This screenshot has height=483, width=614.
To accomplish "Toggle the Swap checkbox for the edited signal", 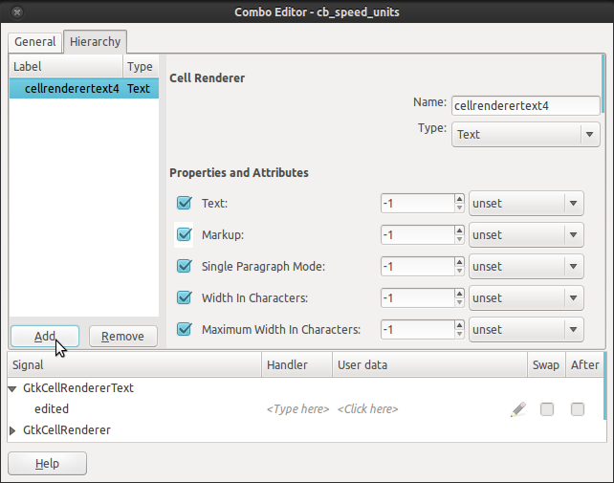I will [547, 409].
